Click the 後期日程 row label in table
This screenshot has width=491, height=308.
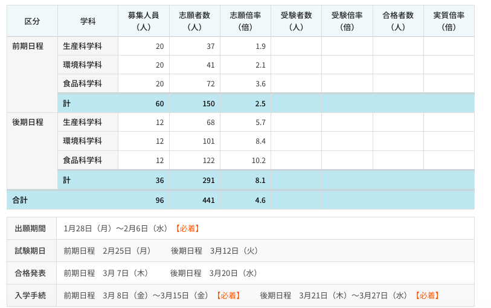tap(28, 122)
